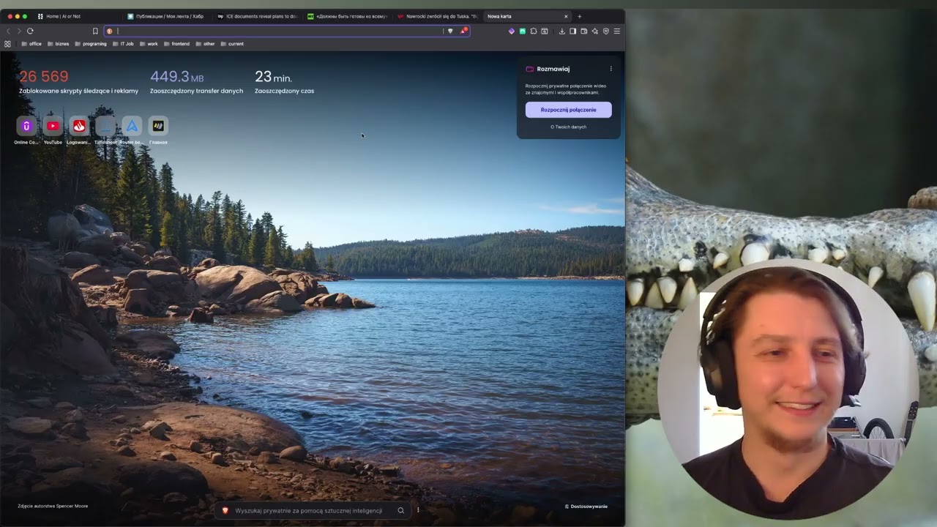Click the green extension icon
Viewport: 937px width, 527px height.
[x=523, y=31]
